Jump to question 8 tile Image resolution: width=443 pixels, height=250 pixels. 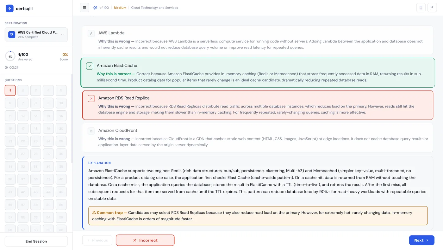click(35, 103)
